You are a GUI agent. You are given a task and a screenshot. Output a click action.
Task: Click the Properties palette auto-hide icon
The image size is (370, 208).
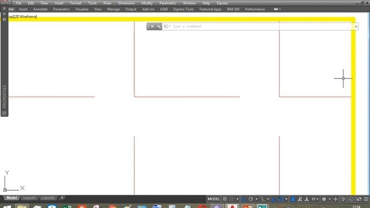click(4, 14)
